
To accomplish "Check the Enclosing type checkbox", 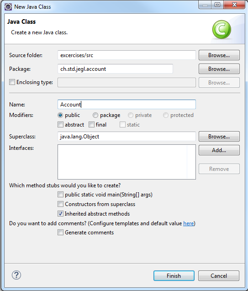I will (x=12, y=82).
